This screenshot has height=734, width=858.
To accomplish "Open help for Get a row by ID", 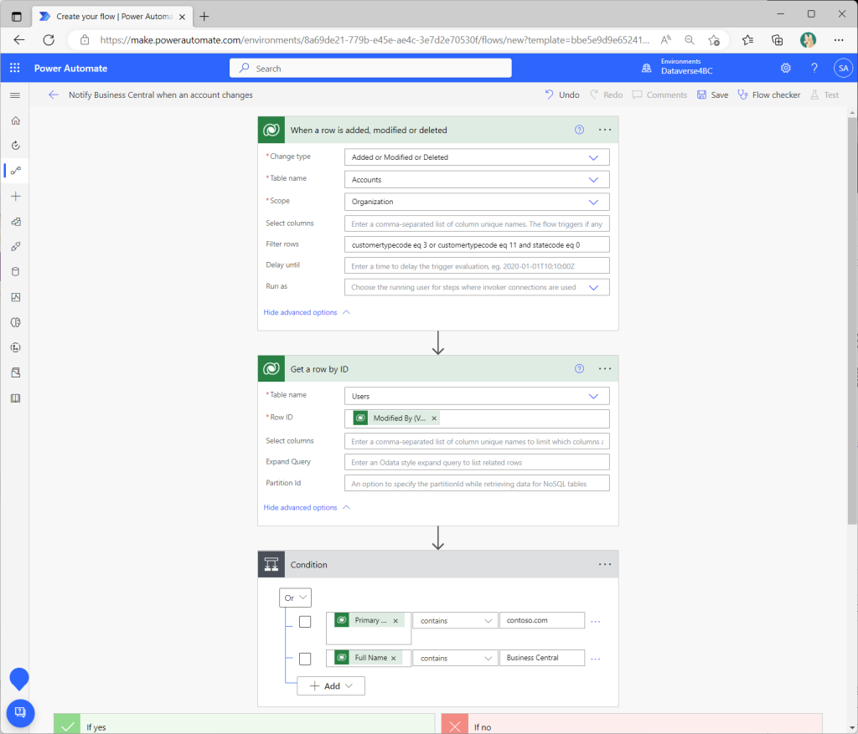I will (579, 368).
